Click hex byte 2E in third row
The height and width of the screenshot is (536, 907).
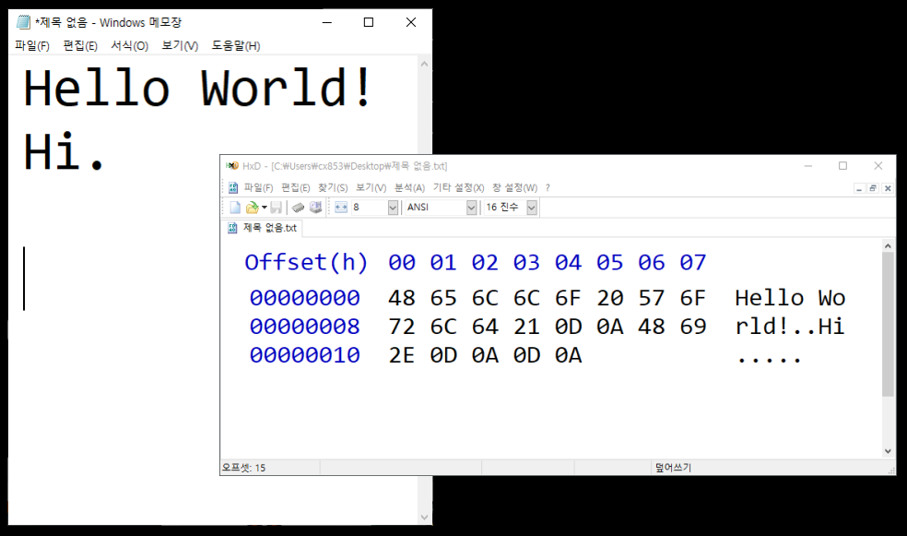point(402,355)
